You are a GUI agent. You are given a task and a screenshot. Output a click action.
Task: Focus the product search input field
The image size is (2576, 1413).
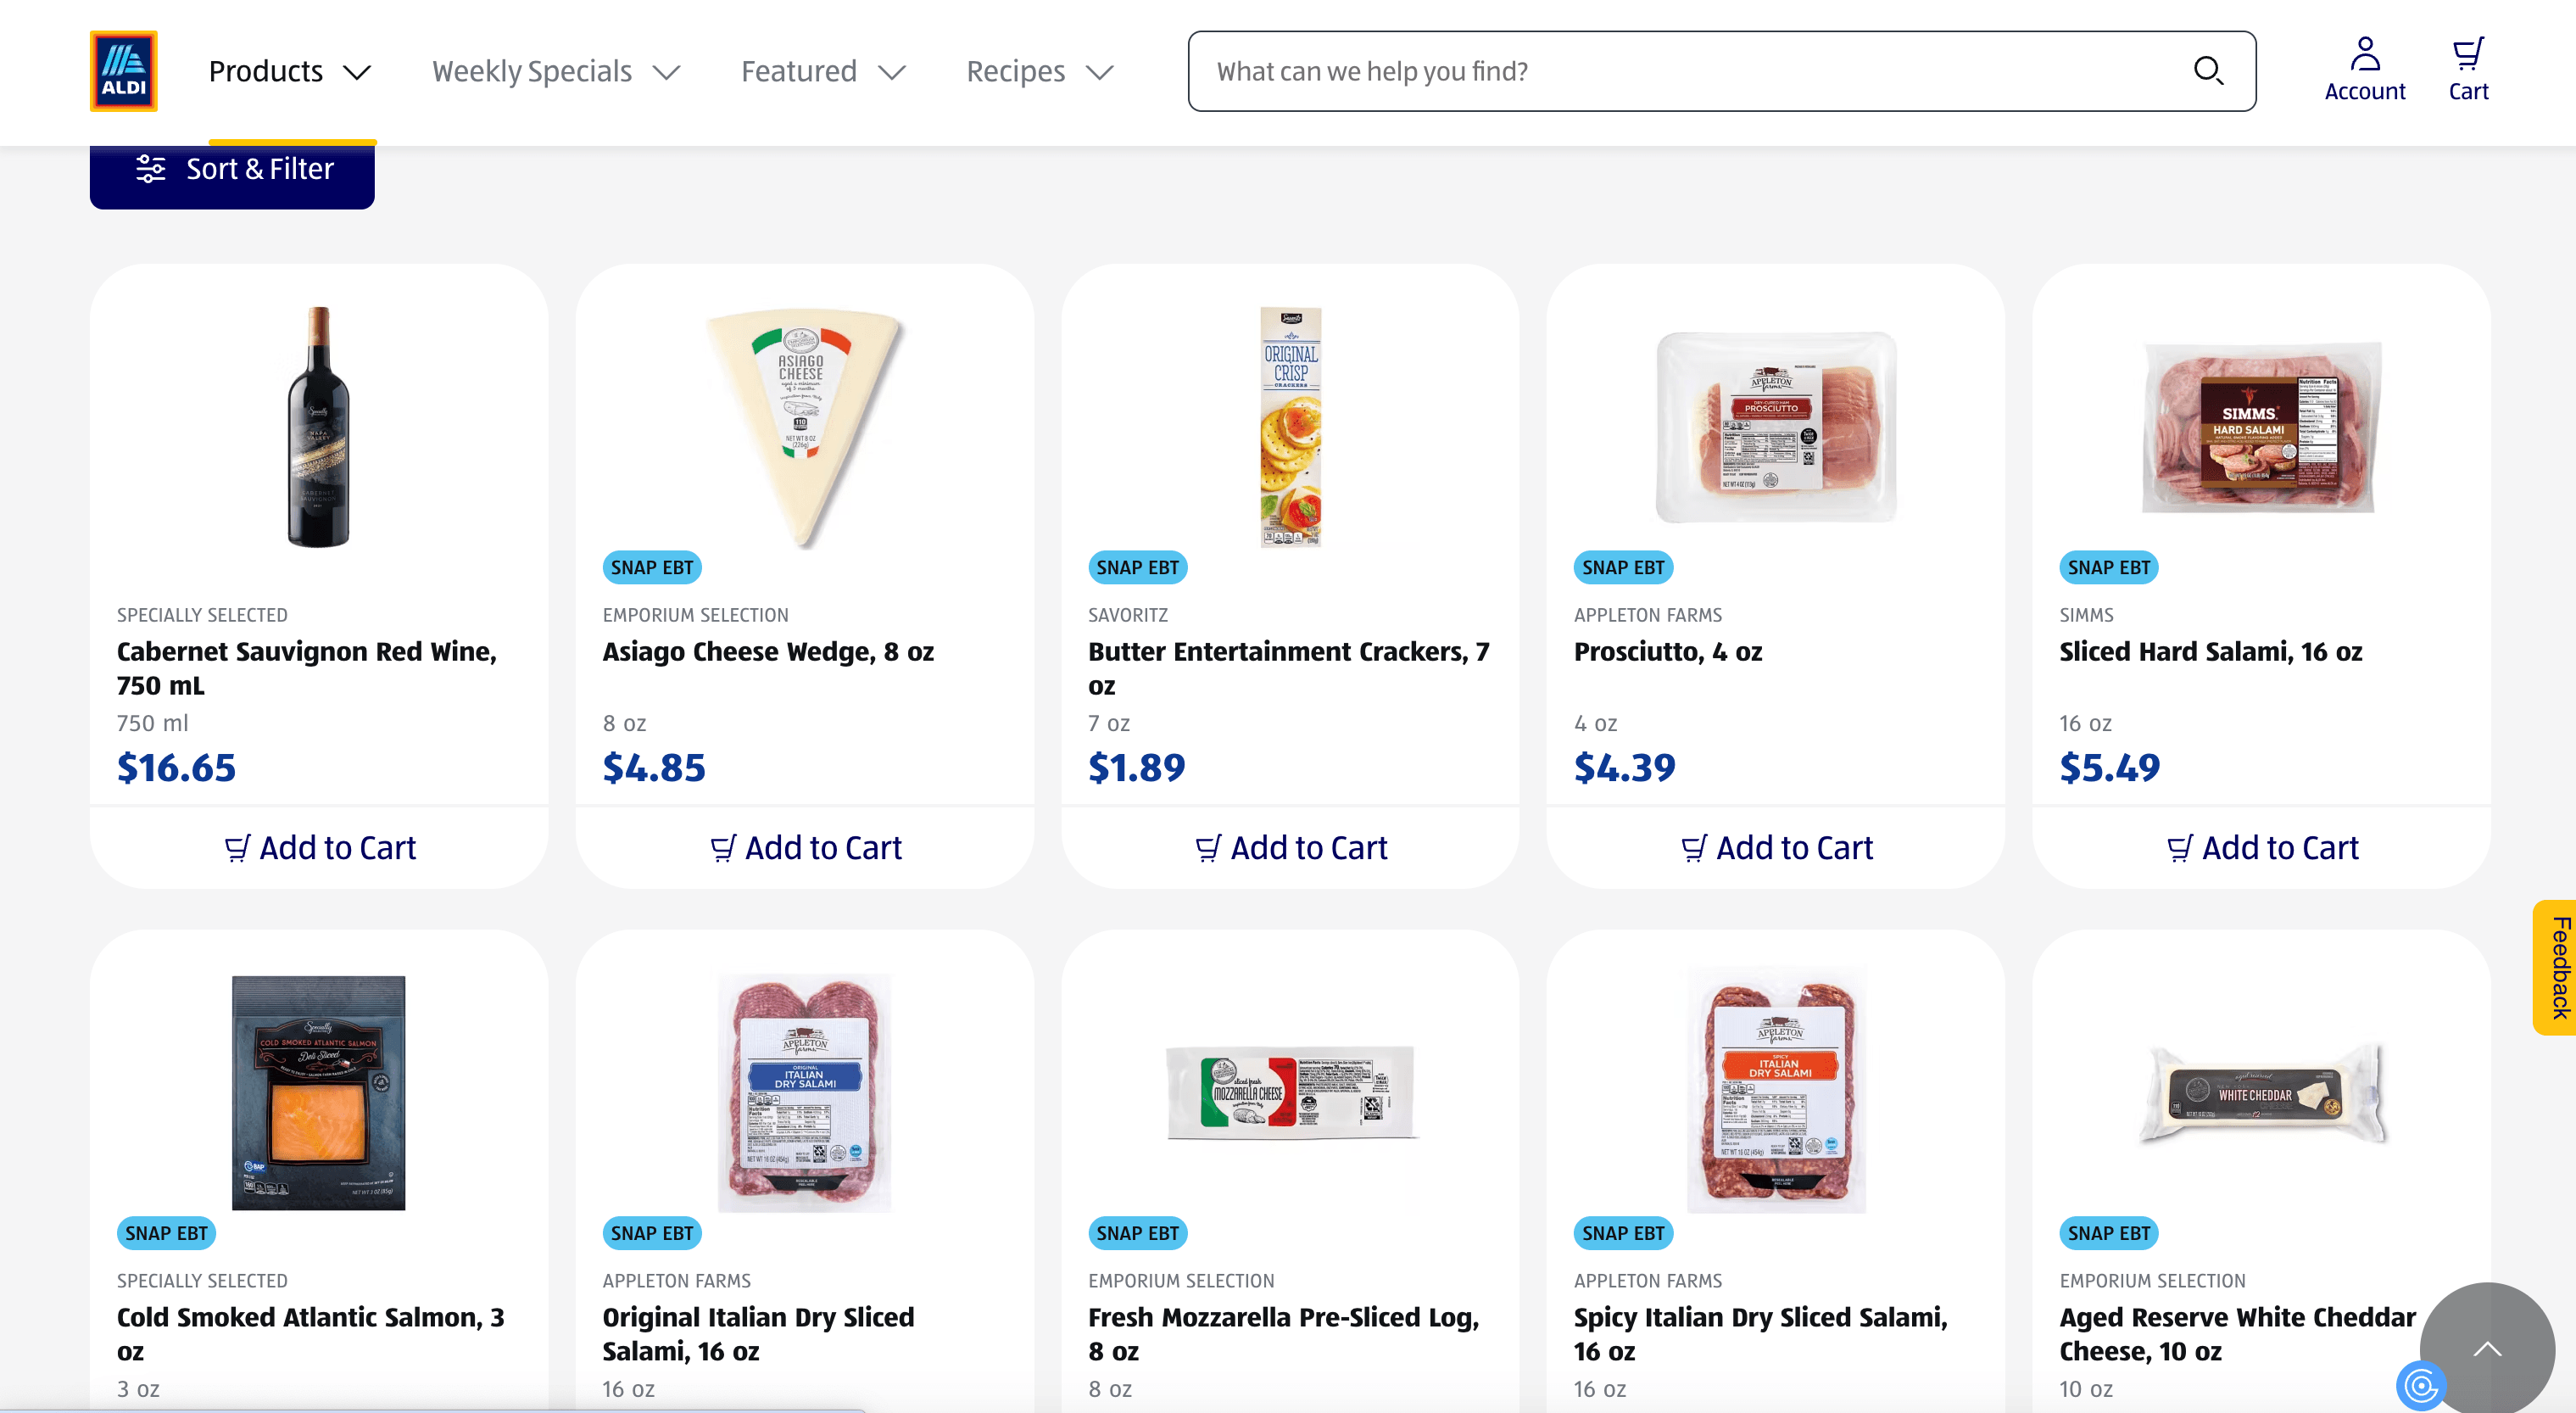pyautogui.click(x=1690, y=71)
